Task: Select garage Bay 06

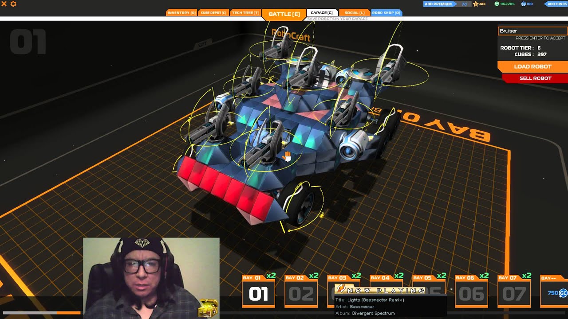Action: 471,291
